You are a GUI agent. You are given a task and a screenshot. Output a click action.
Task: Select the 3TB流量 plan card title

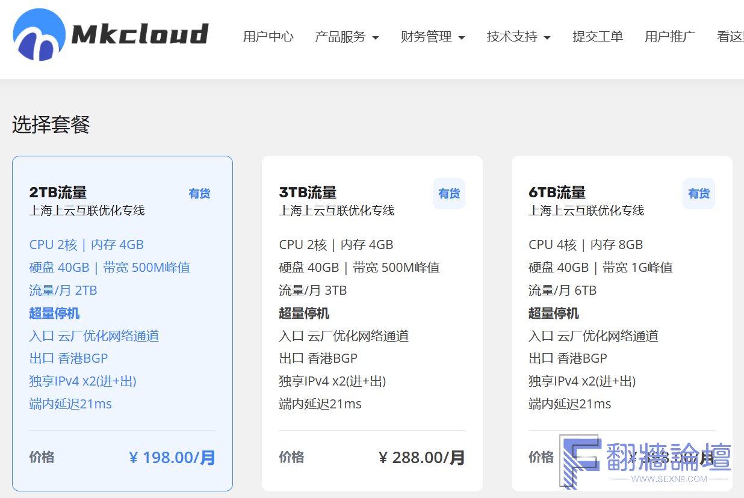[308, 192]
